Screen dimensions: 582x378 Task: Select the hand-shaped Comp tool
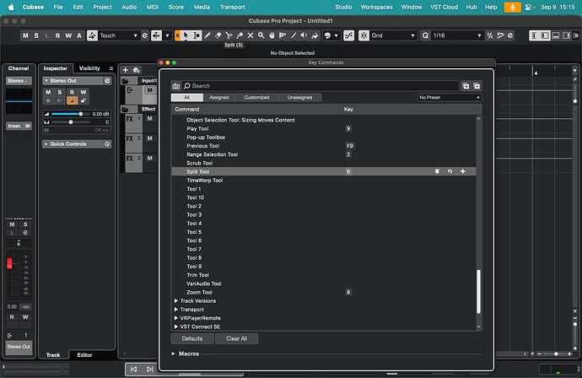tap(272, 35)
